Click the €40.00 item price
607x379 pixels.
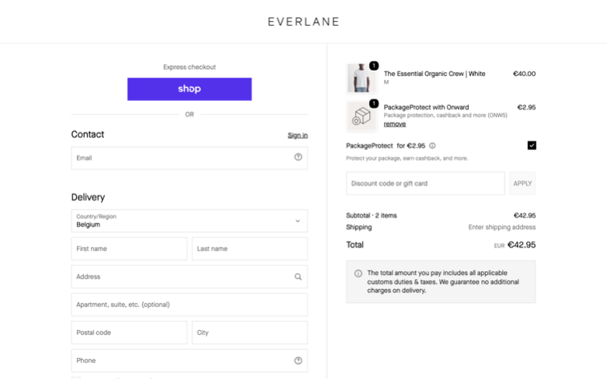524,74
